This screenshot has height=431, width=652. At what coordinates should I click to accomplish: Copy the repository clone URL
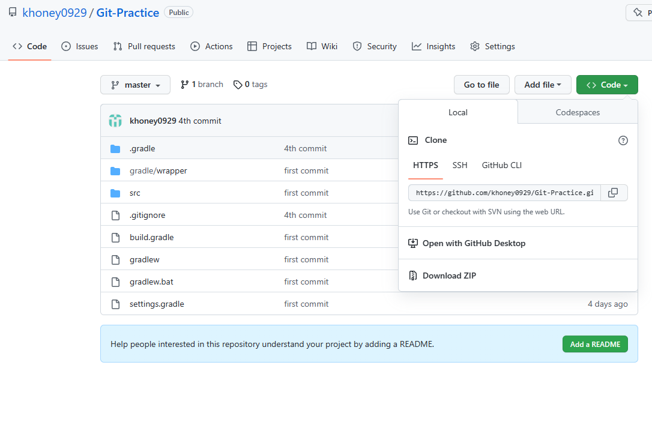coord(613,192)
